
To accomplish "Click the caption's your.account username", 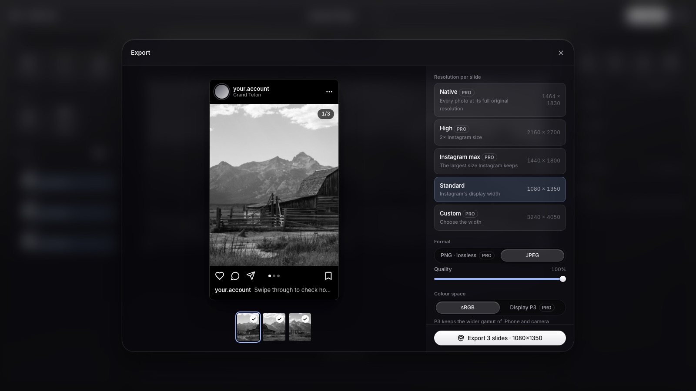I will click(233, 290).
